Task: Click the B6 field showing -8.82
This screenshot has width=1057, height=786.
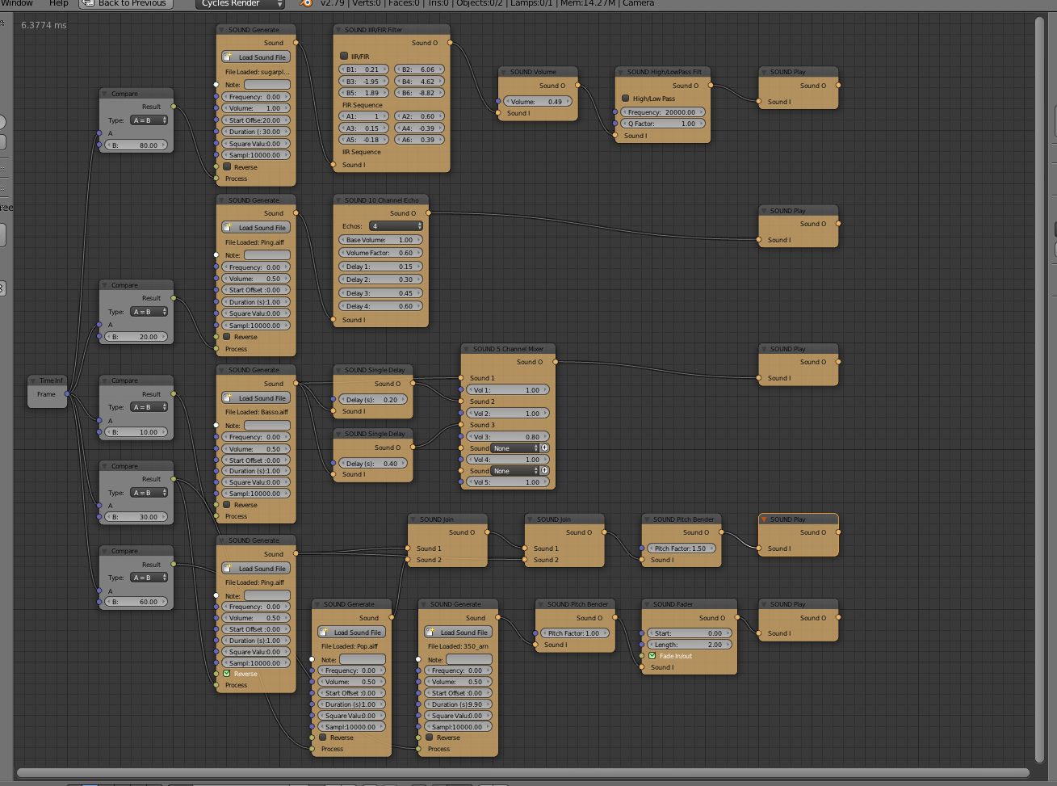Action: click(x=419, y=93)
